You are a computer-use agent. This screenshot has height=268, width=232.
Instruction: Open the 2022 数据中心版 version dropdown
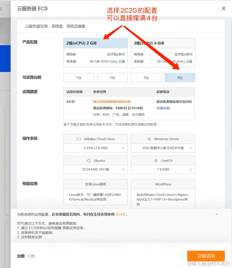click(x=163, y=148)
